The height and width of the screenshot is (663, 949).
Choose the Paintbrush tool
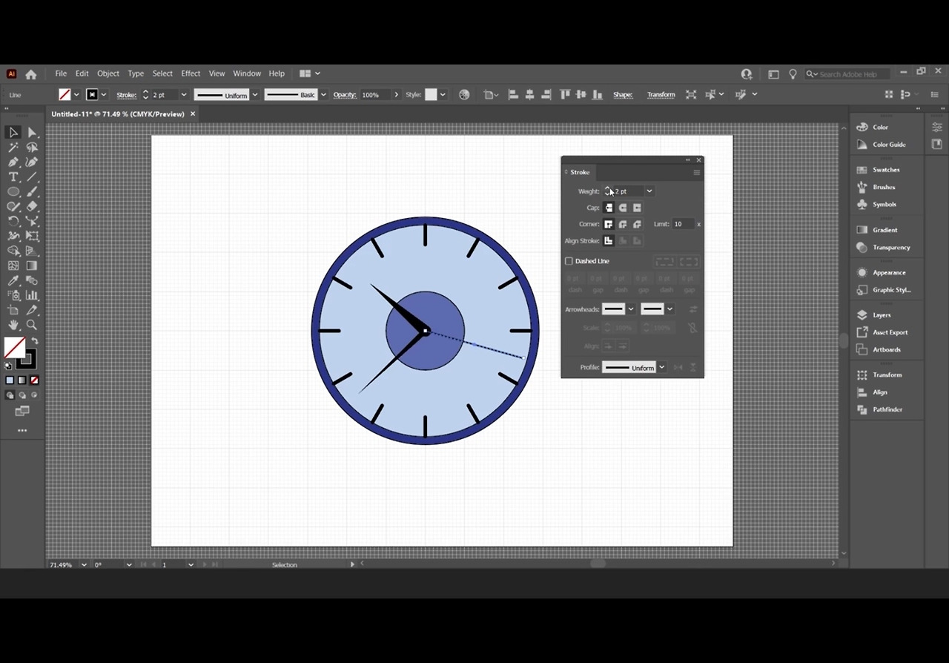32,191
